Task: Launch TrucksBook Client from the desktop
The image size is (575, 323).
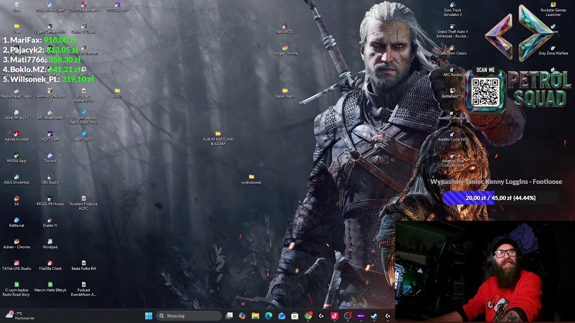Action: 50,7
